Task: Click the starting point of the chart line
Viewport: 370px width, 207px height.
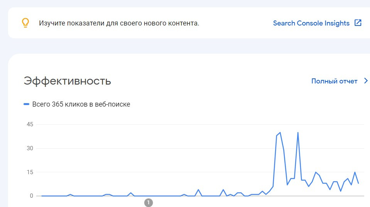Action: coord(42,196)
